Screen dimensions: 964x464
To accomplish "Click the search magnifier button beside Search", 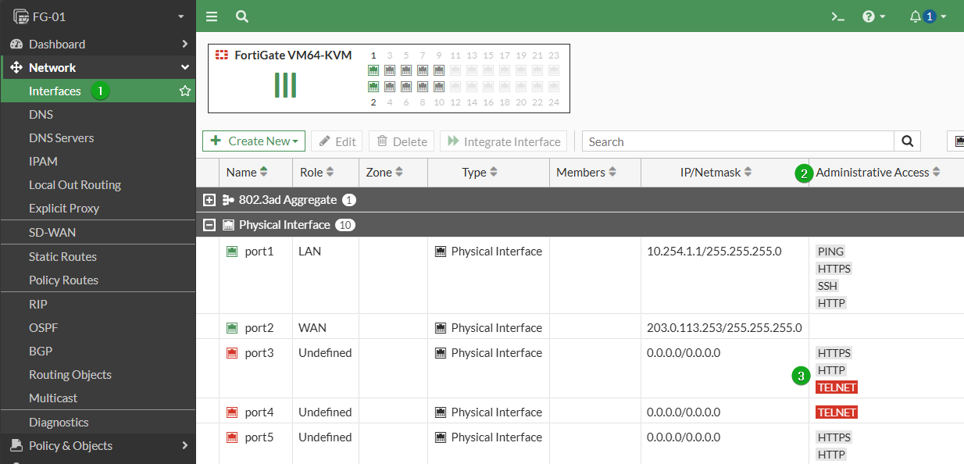I will click(907, 141).
